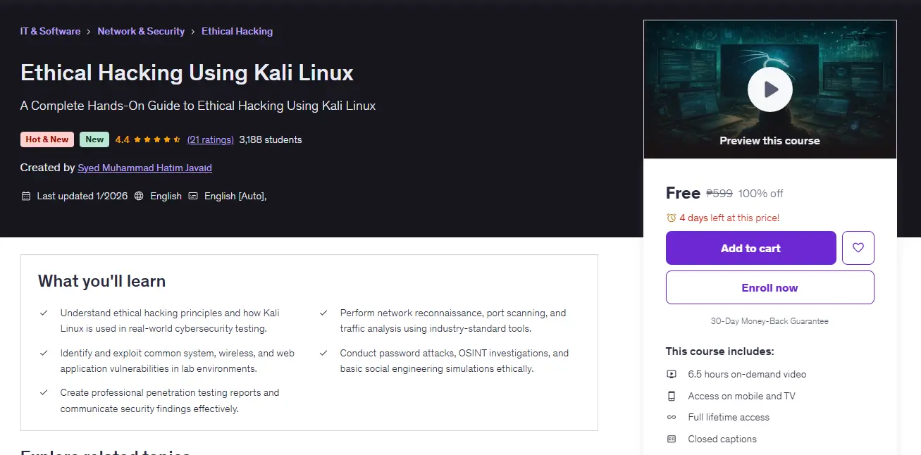Open instructor Syed Muhammad Hatim Javaid's profile
Viewport: 921px width, 455px height.
point(144,168)
